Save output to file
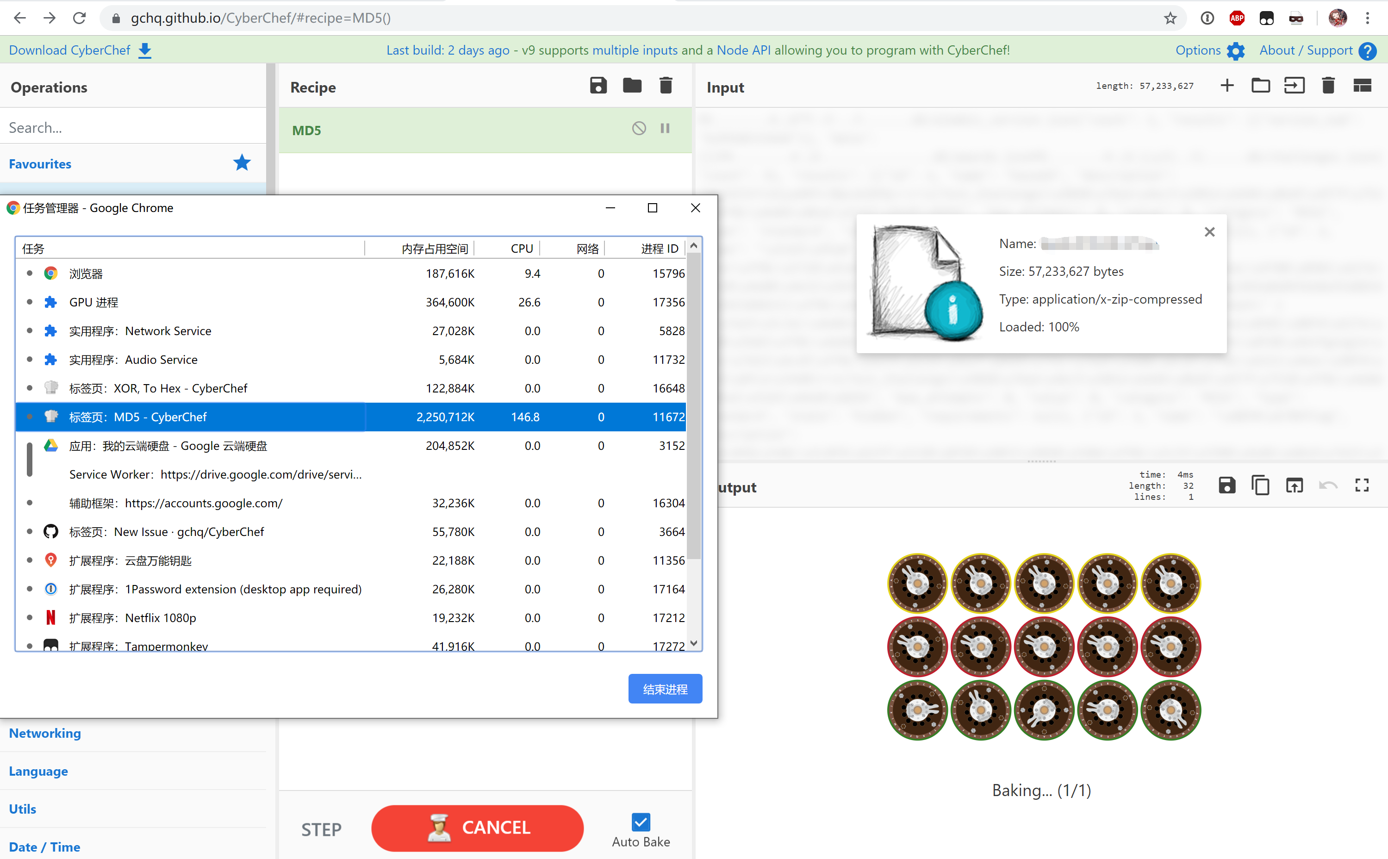This screenshot has height=859, width=1388. coord(1227,485)
